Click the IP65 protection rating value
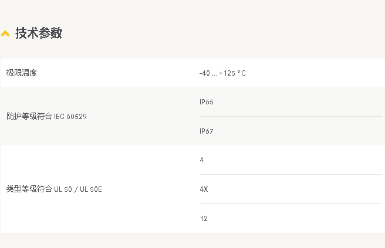385x248 pixels. [206, 102]
